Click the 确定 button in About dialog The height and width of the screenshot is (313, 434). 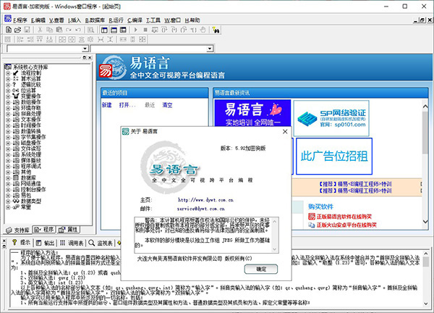point(261,269)
